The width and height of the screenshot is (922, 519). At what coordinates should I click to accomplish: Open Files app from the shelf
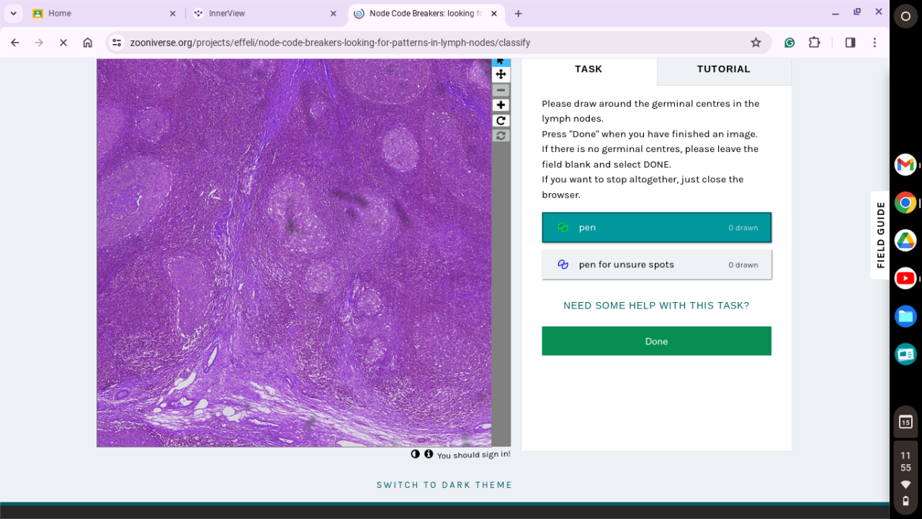[x=905, y=316]
